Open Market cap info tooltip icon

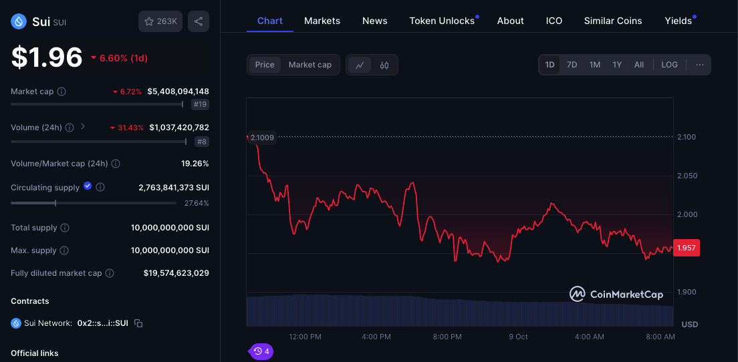pos(61,92)
